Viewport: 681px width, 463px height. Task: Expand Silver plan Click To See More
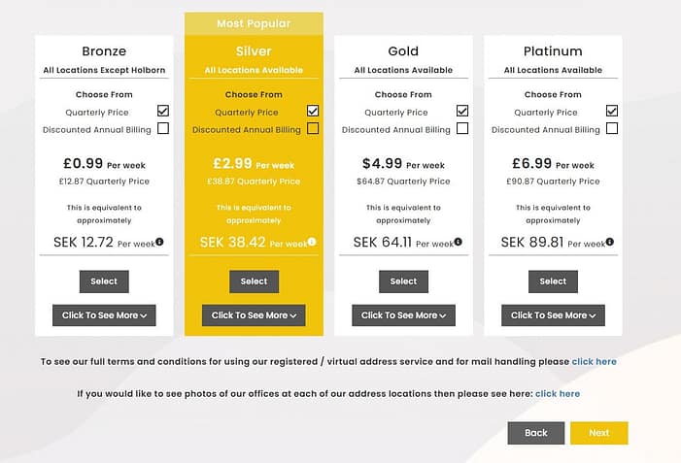coord(254,315)
